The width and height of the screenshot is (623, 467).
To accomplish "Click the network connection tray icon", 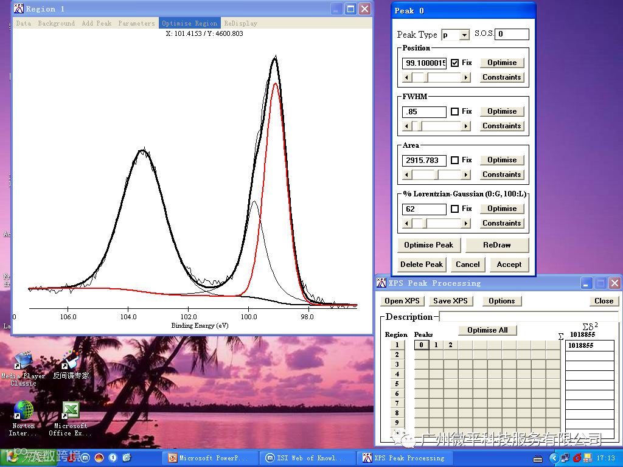I will click(565, 458).
